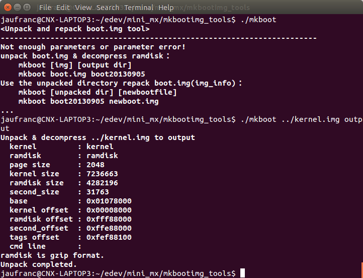The height and width of the screenshot is (278, 363).
Task: Click the 'Unpack completed.' line
Action: (38, 264)
